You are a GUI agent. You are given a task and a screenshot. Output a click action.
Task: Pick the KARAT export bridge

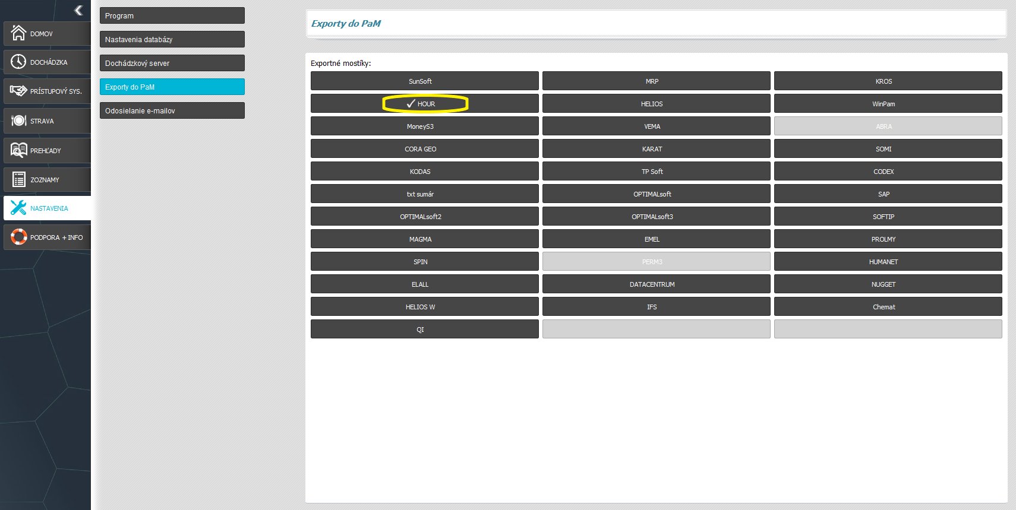click(657, 148)
